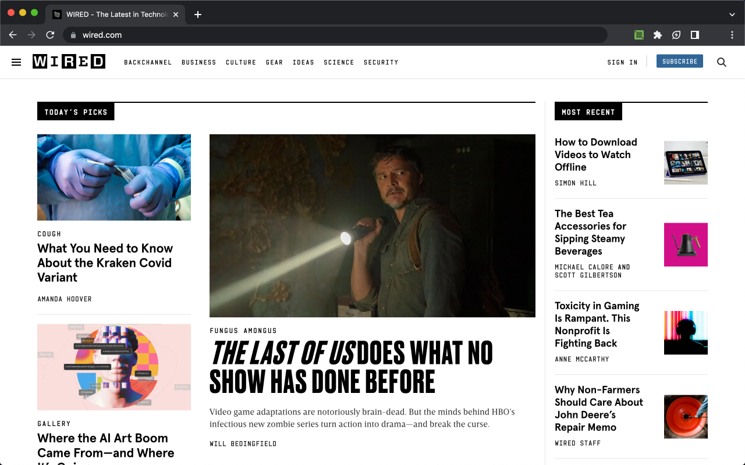Screen dimensions: 745x465
Task: Go to the Culture section
Action: (x=241, y=62)
